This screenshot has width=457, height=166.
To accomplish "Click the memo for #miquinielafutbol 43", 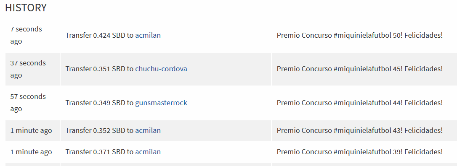I will click(360, 131).
